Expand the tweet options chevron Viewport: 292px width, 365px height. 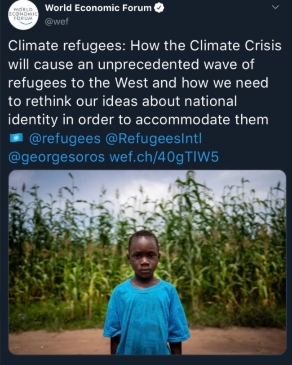[276, 7]
